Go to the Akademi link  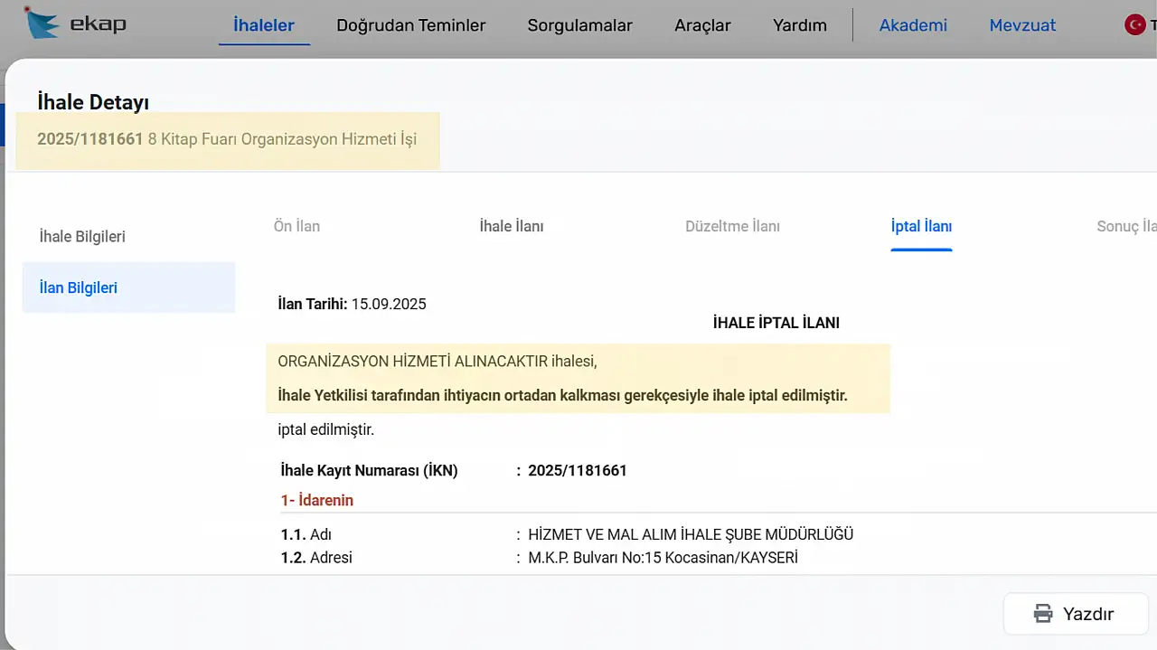(913, 25)
